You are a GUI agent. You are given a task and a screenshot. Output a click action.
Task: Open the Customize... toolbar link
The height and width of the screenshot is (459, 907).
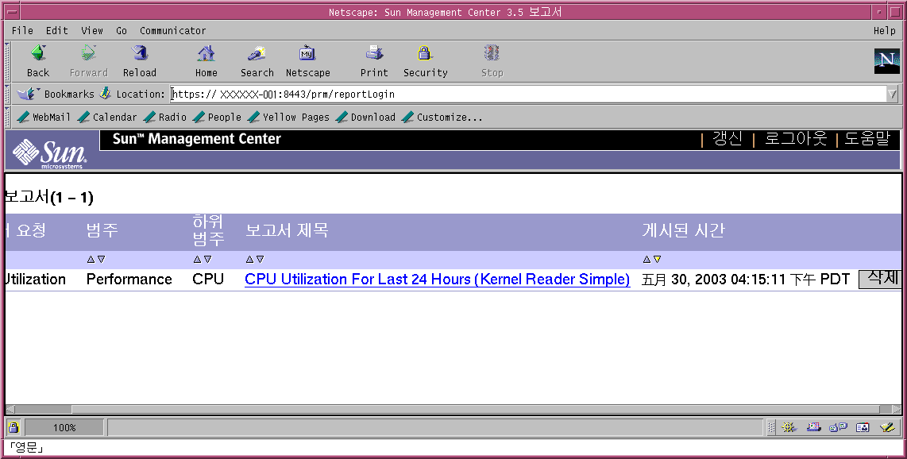pos(442,117)
